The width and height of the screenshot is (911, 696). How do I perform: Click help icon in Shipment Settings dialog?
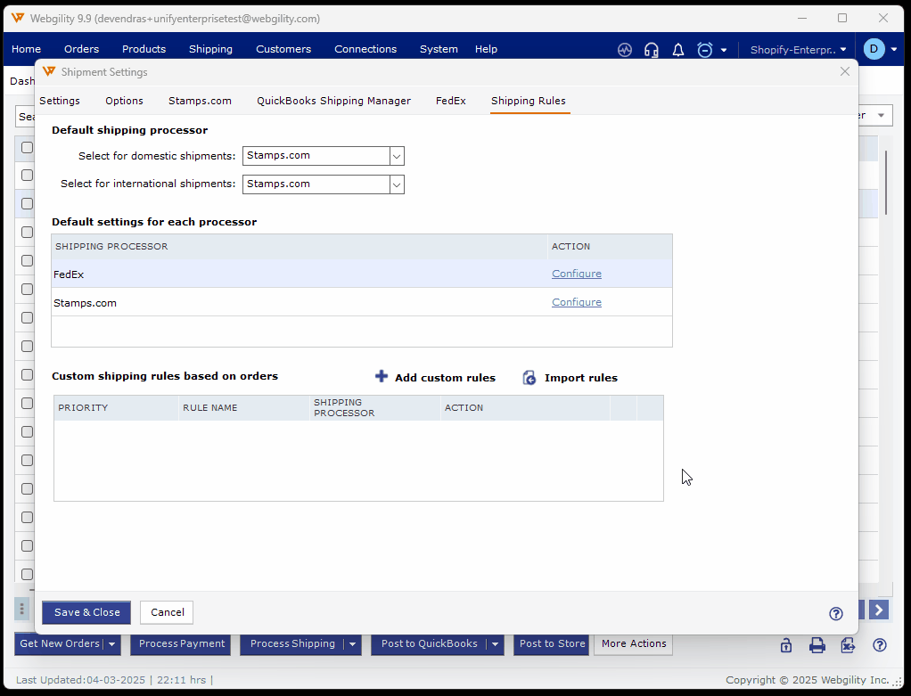click(x=835, y=613)
